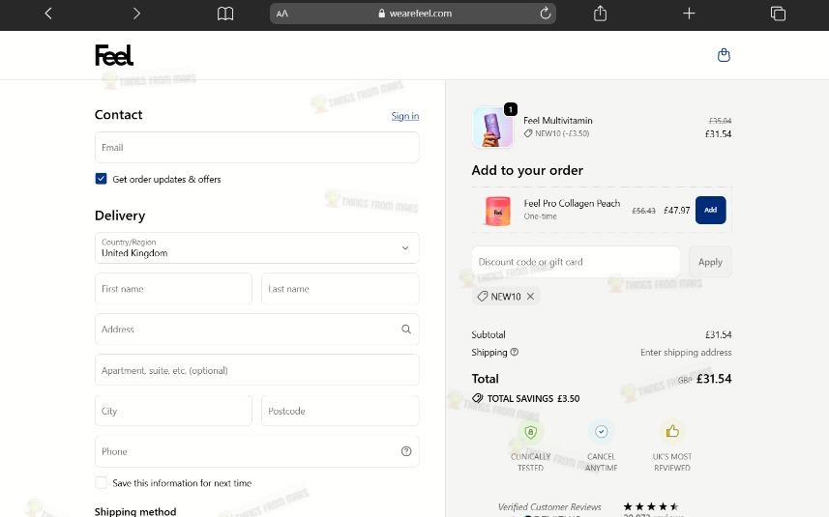Click the Sign in link
Screen dimensions: 829x517
point(405,116)
